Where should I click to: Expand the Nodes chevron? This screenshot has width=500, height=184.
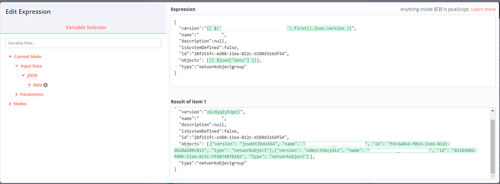click(10, 104)
